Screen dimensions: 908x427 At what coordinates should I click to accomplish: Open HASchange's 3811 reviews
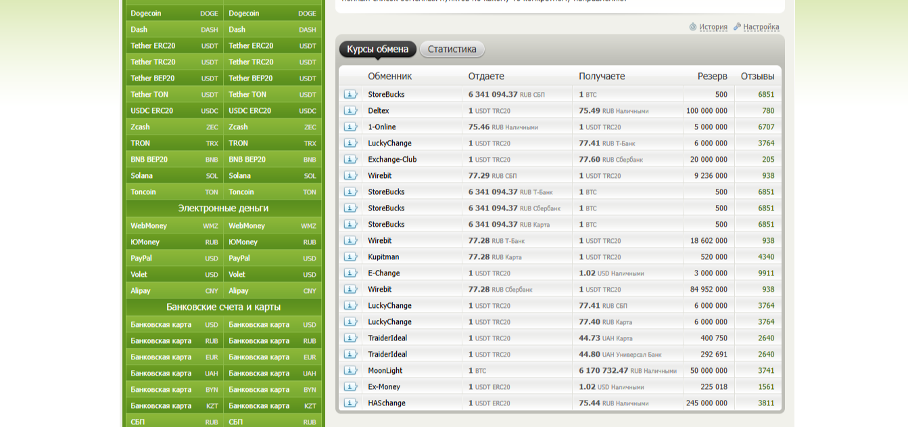pos(766,403)
